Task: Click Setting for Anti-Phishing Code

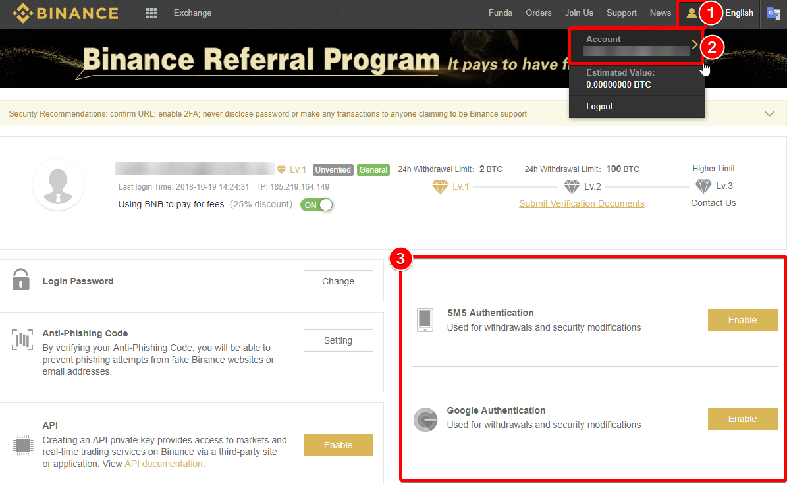Action: tap(339, 340)
